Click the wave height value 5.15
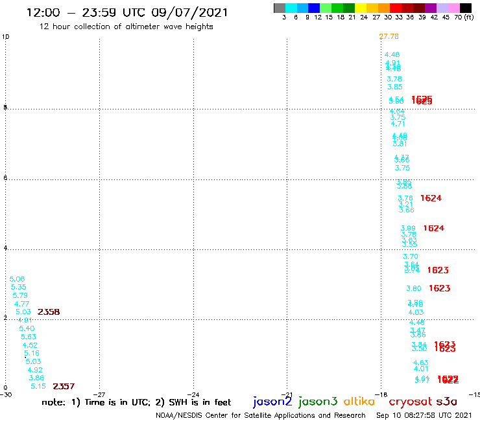This screenshot has height=421, width=480. pos(38,387)
